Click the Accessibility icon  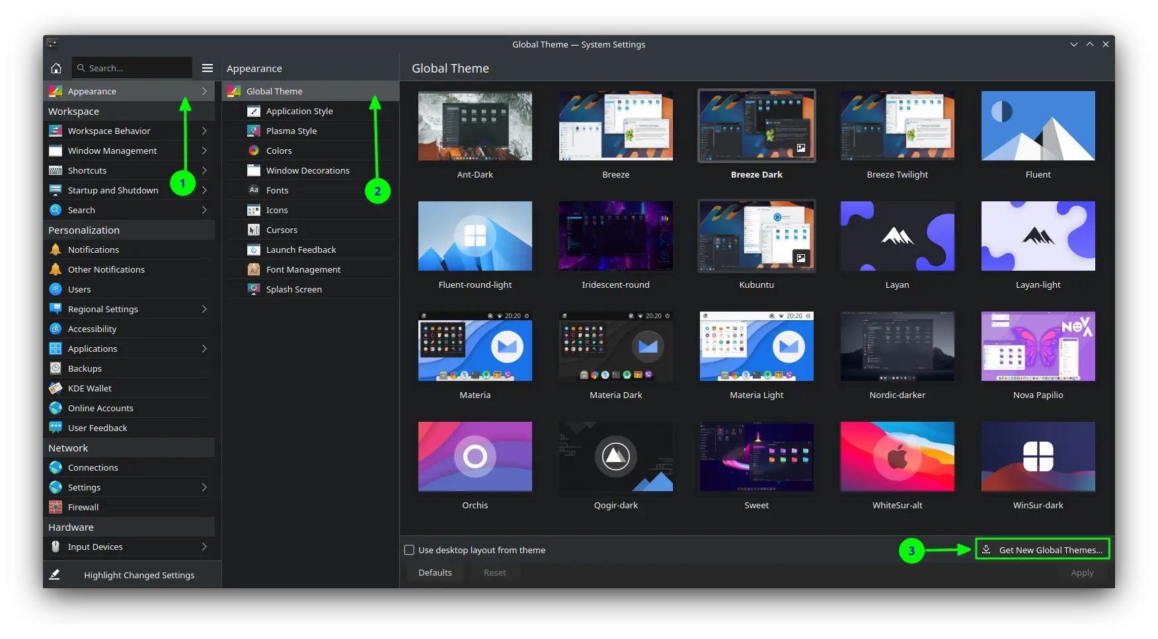[56, 329]
